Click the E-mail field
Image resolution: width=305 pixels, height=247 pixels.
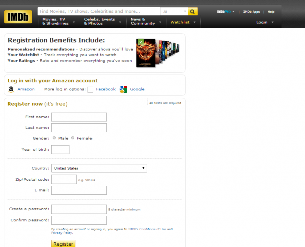pos(79,190)
